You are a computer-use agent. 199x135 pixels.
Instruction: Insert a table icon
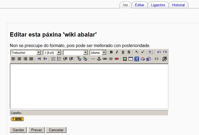pos(131,59)
